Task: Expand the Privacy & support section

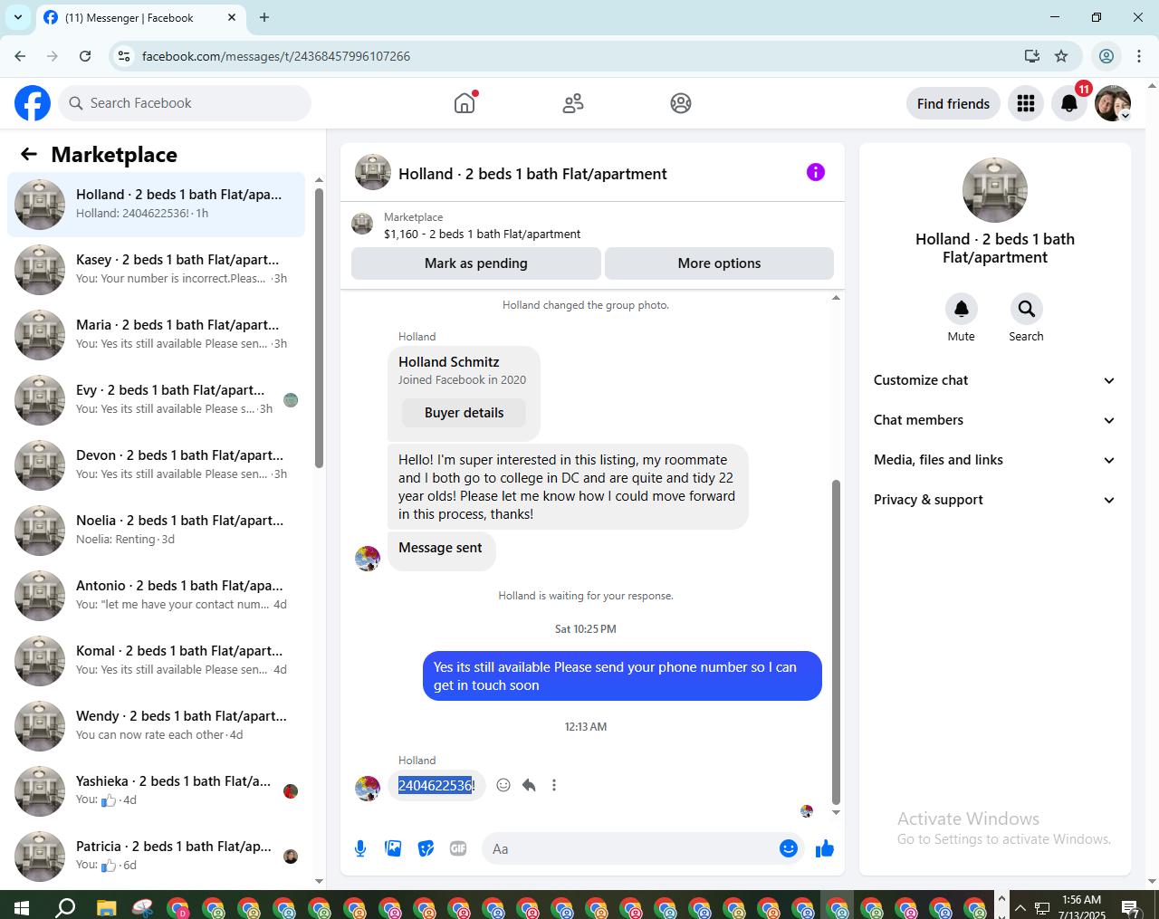Action: click(995, 500)
